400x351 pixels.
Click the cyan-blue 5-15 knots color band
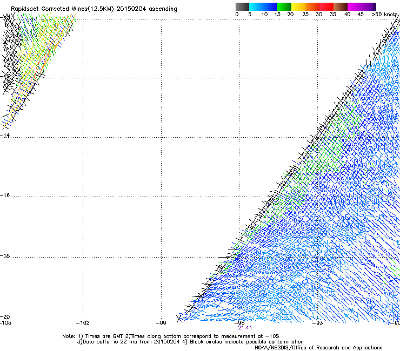(263, 6)
